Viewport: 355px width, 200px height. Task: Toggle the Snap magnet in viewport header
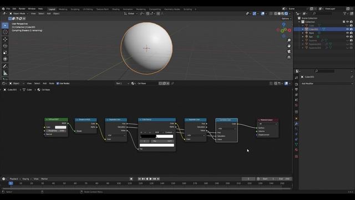[x=148, y=13]
